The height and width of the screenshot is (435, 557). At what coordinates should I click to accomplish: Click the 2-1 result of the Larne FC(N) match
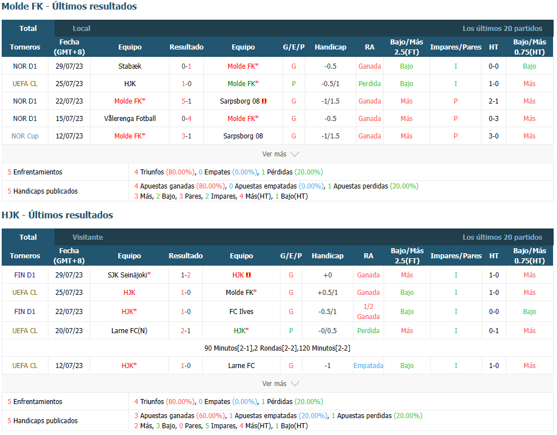click(186, 331)
